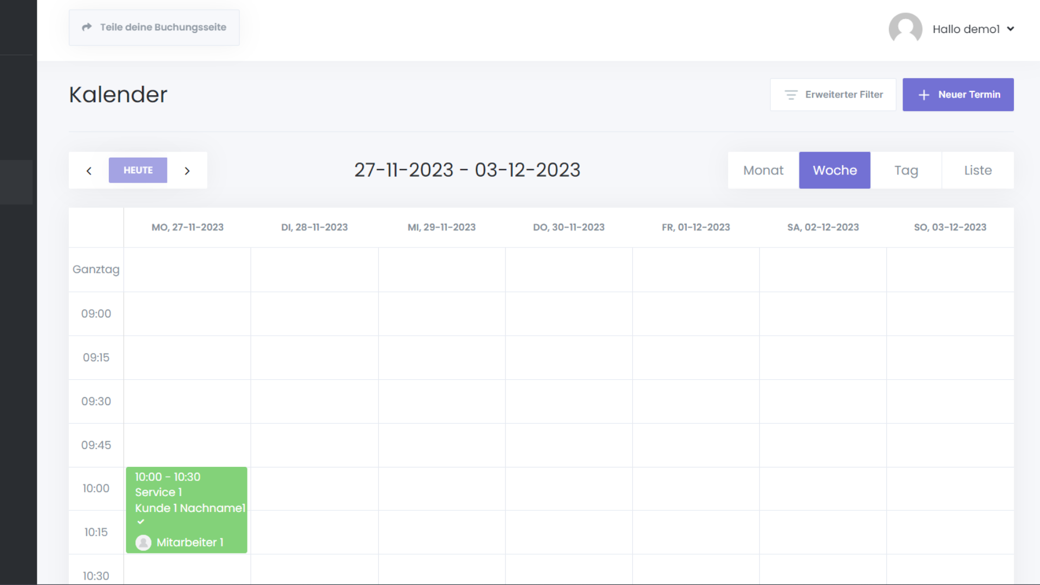The image size is (1040, 585).
Task: Open the Erweiterter Filter panel
Action: pyautogui.click(x=833, y=95)
